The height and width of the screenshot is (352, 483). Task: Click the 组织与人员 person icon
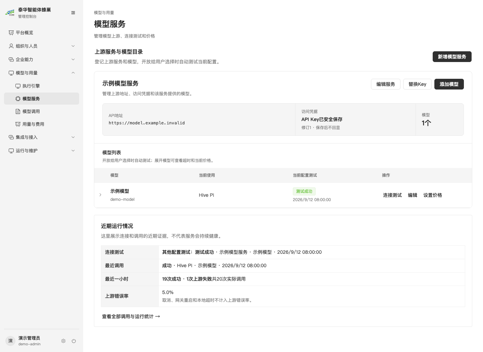(11, 46)
